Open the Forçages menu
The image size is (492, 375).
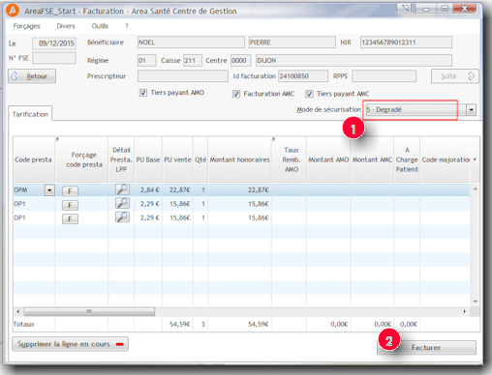26,26
